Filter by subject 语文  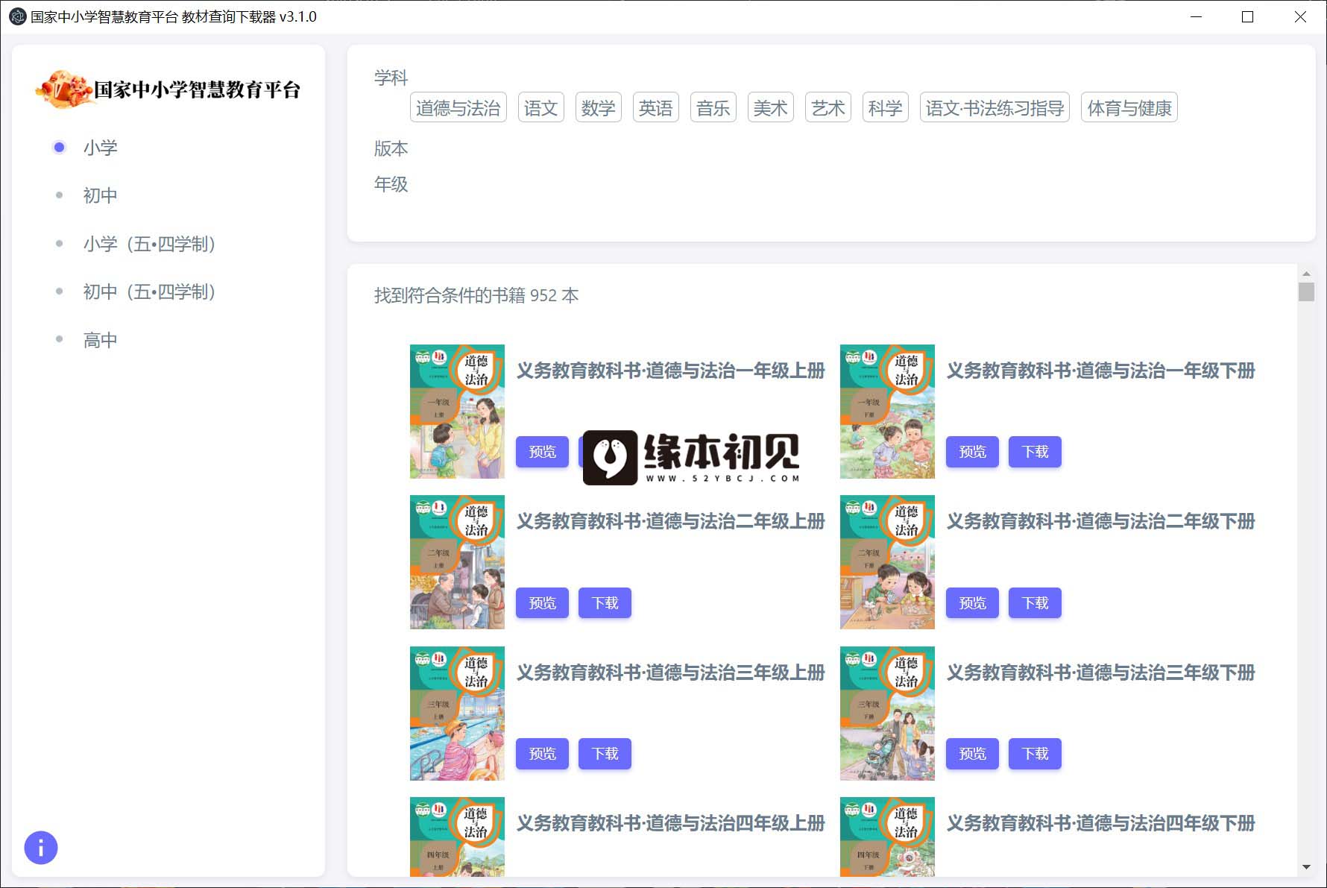541,108
